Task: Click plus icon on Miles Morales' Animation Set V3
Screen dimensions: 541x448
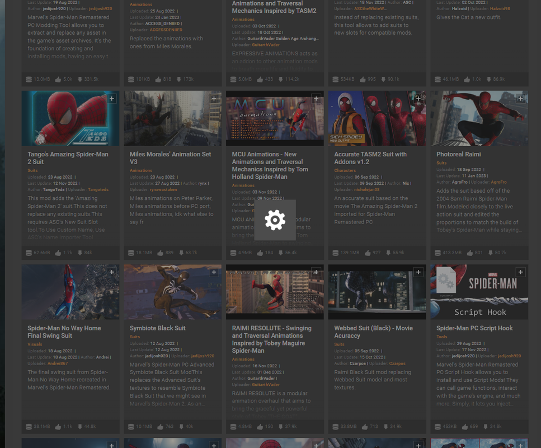Action: 214,99
